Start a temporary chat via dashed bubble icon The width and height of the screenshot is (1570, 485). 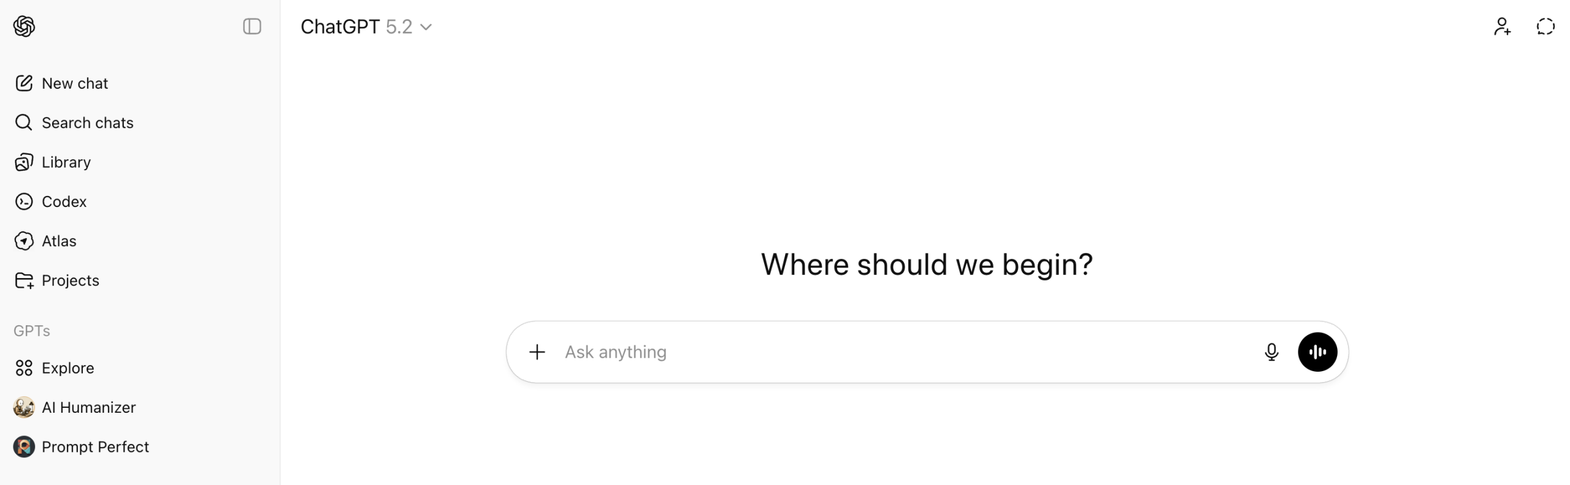pyautogui.click(x=1545, y=26)
